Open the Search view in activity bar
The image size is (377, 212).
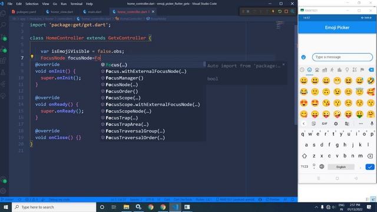[x=4, y=25]
